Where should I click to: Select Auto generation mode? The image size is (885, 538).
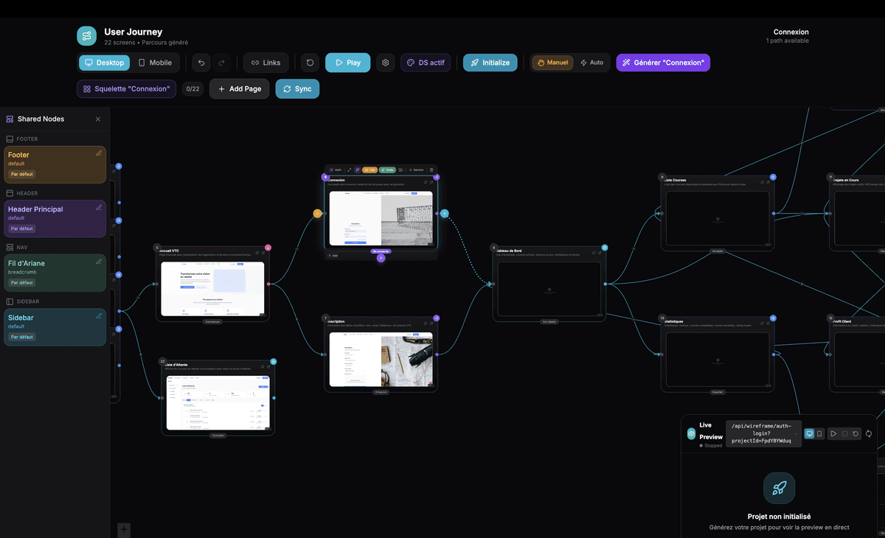(x=591, y=63)
